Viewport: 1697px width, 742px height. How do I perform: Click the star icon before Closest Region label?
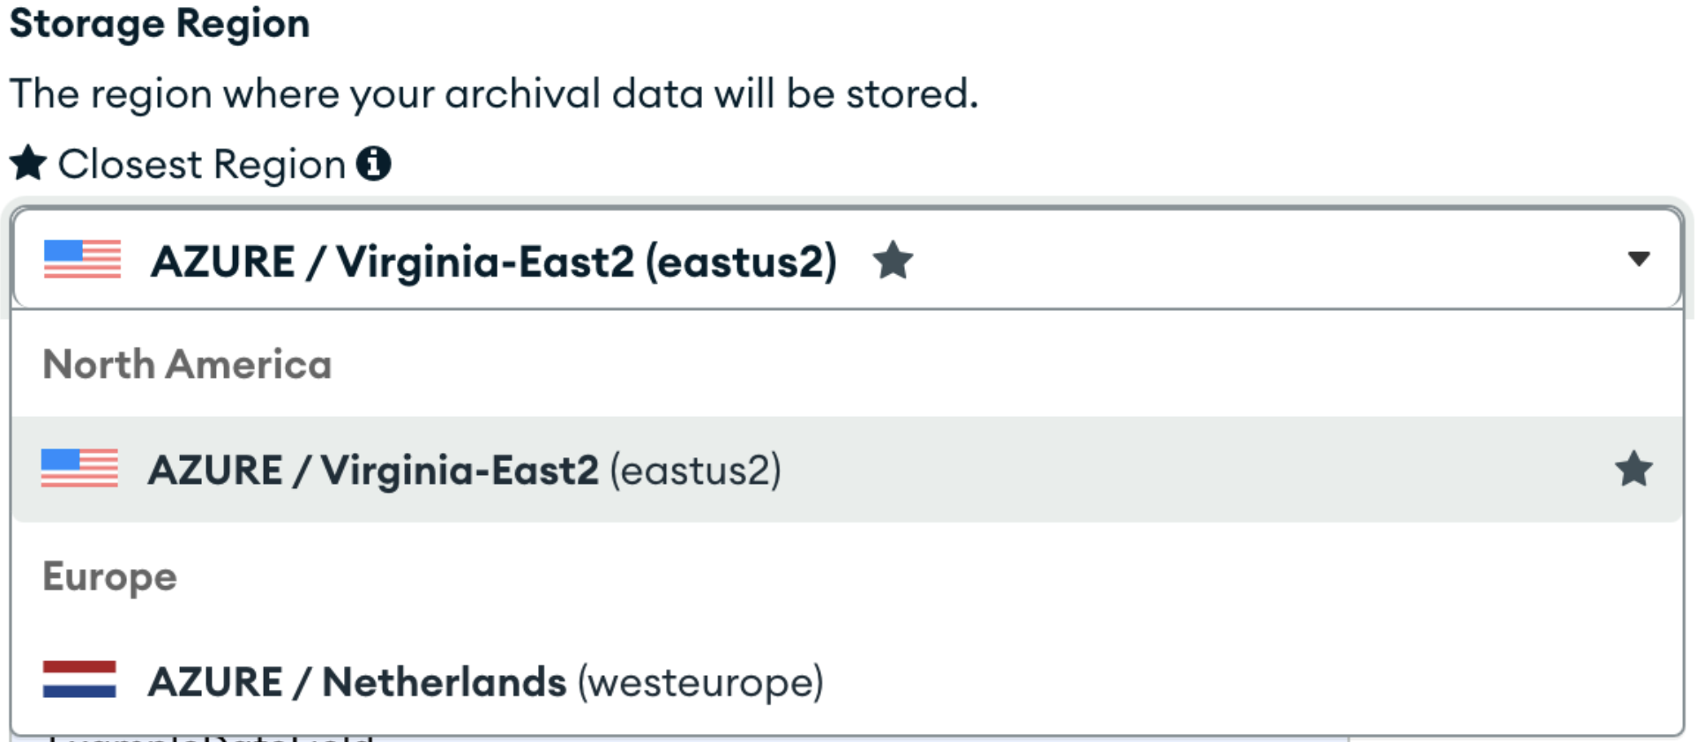[x=28, y=163]
